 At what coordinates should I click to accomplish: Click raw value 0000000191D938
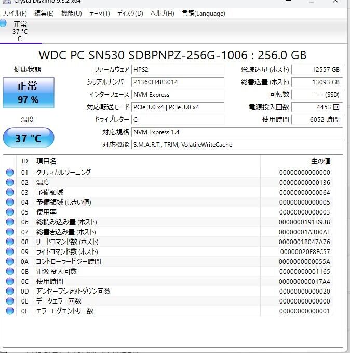(304, 222)
